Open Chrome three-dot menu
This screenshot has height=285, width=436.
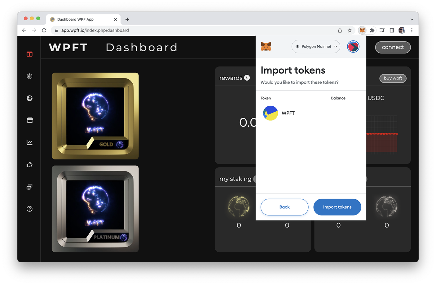(x=412, y=30)
